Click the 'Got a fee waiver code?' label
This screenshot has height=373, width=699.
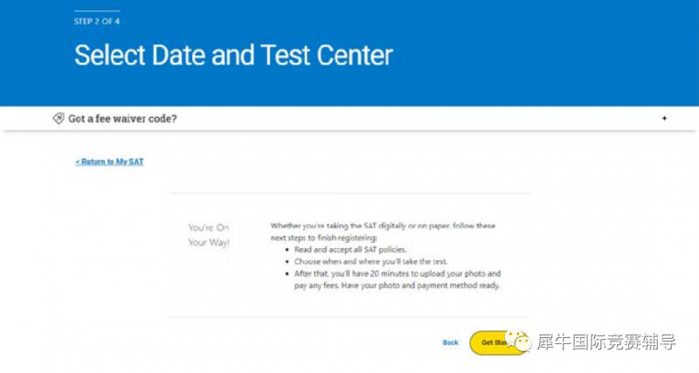[122, 119]
